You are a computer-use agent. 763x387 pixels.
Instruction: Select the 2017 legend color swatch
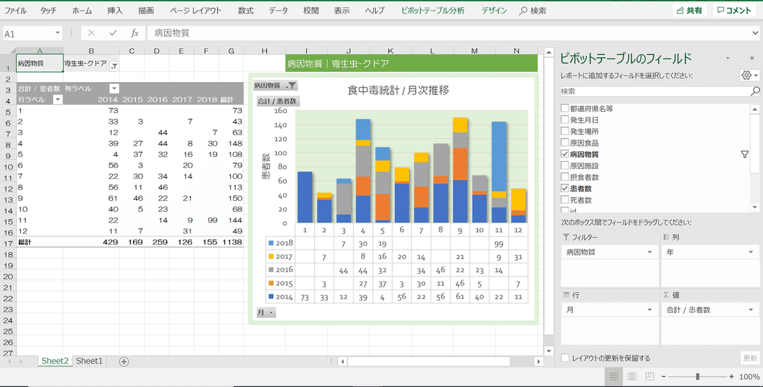click(271, 256)
